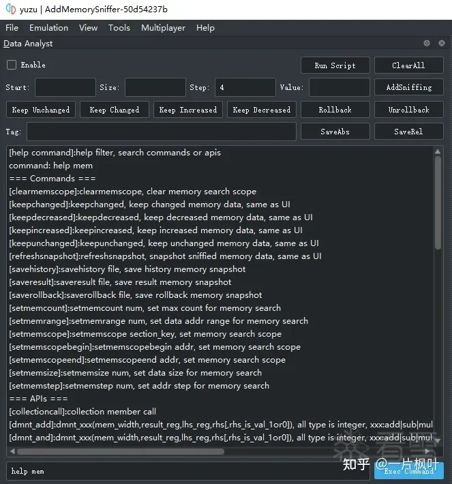Open the Tools menu
This screenshot has width=452, height=484.
click(119, 28)
